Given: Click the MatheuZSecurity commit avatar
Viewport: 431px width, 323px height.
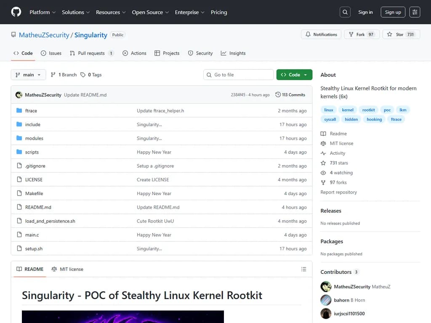Looking at the screenshot, I should point(19,95).
